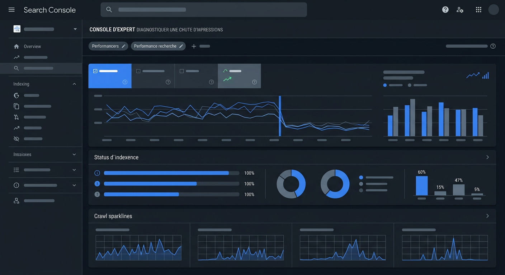Click the people links icon at sidebar bottom
This screenshot has width=505, height=275.
pos(16,201)
